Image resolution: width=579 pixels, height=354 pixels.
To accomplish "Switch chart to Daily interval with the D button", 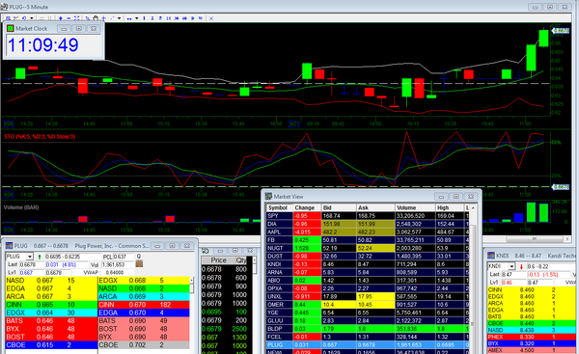I will [x=193, y=18].
